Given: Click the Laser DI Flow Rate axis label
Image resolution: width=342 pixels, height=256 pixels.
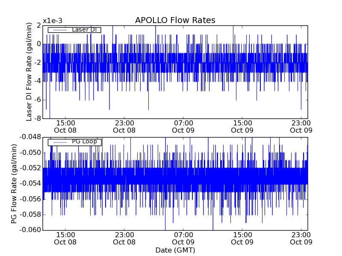Looking at the screenshot, I should tap(29, 72).
